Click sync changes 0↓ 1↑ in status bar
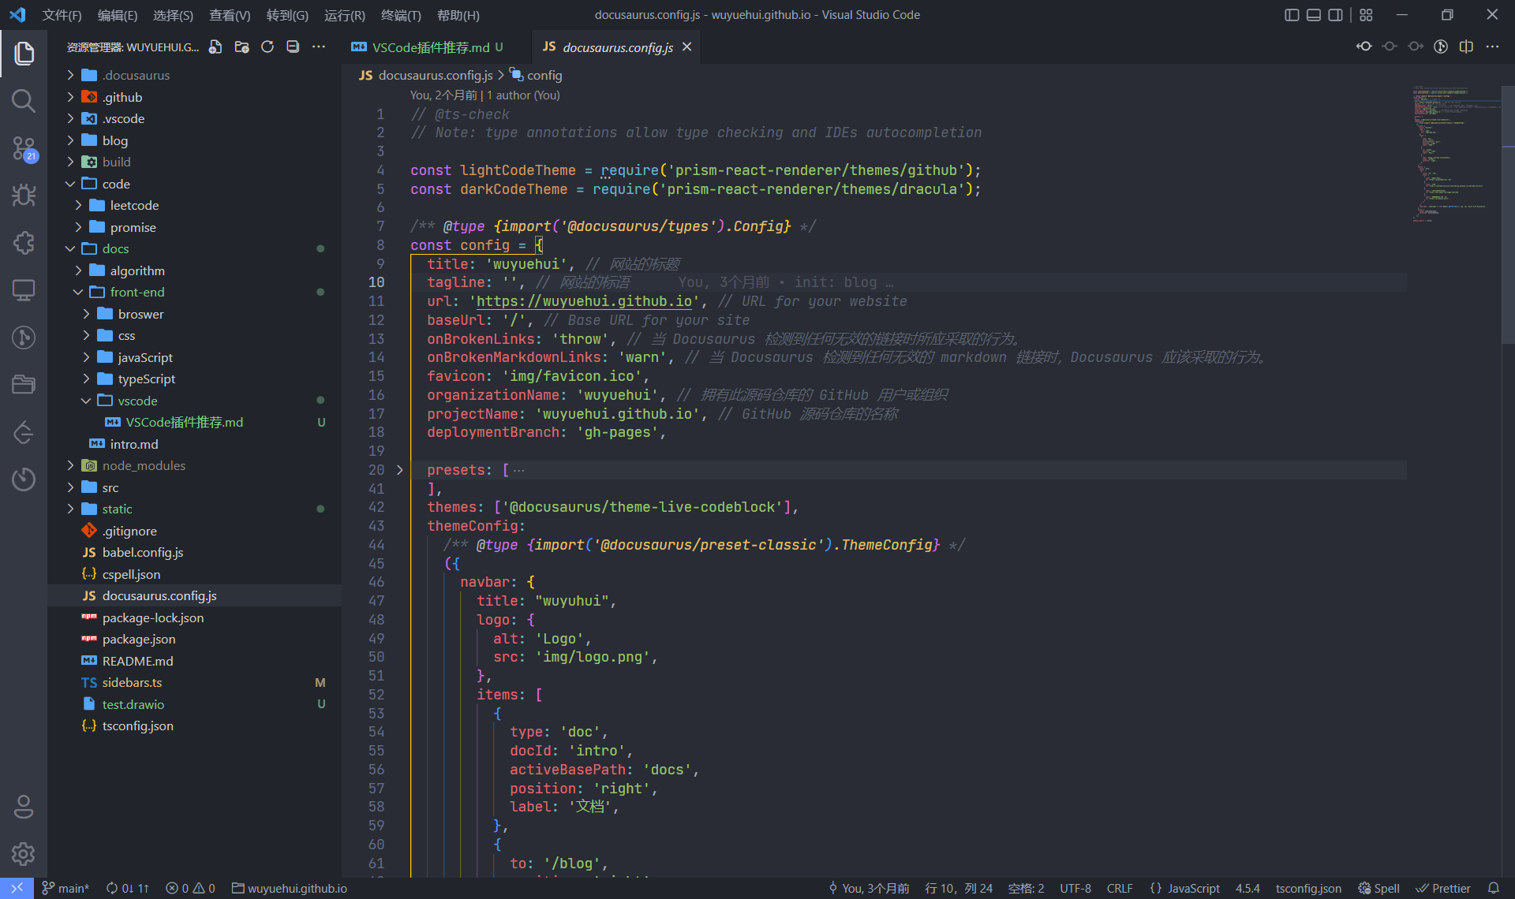 click(128, 888)
